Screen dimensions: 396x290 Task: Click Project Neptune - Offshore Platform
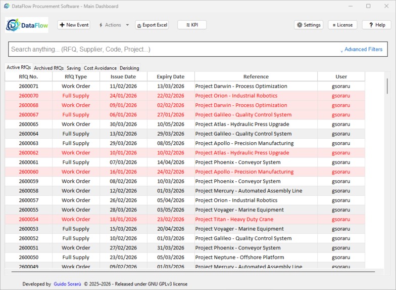tap(239, 257)
